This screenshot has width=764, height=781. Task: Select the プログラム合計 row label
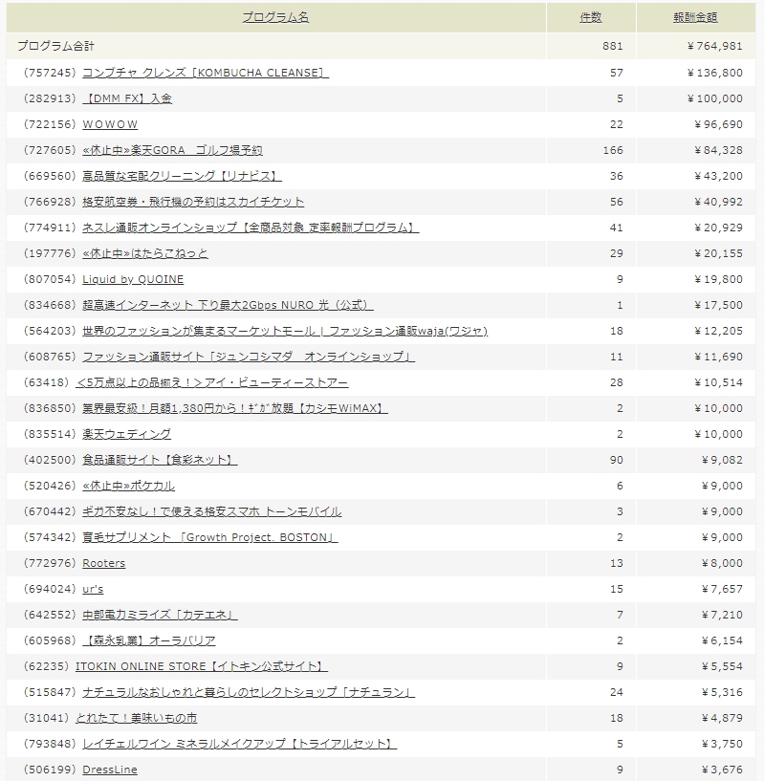pyautogui.click(x=55, y=46)
